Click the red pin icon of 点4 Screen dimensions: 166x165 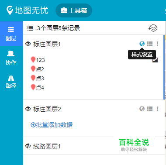[33, 87]
